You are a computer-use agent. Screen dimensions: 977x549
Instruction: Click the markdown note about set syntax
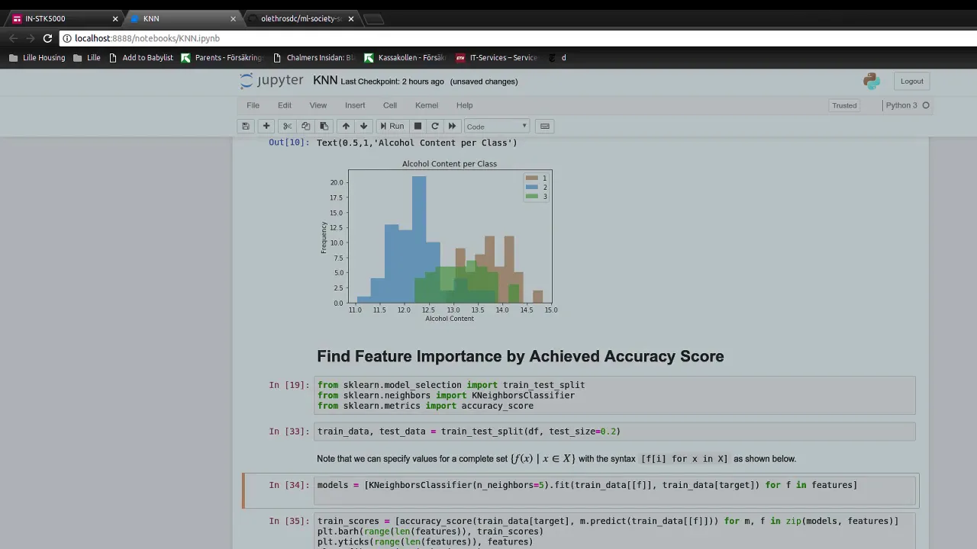[556, 459]
